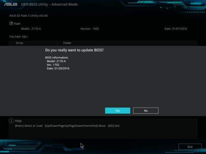Cancel update with No button
Viewport: 206px width, 154px height.
coord(146,111)
